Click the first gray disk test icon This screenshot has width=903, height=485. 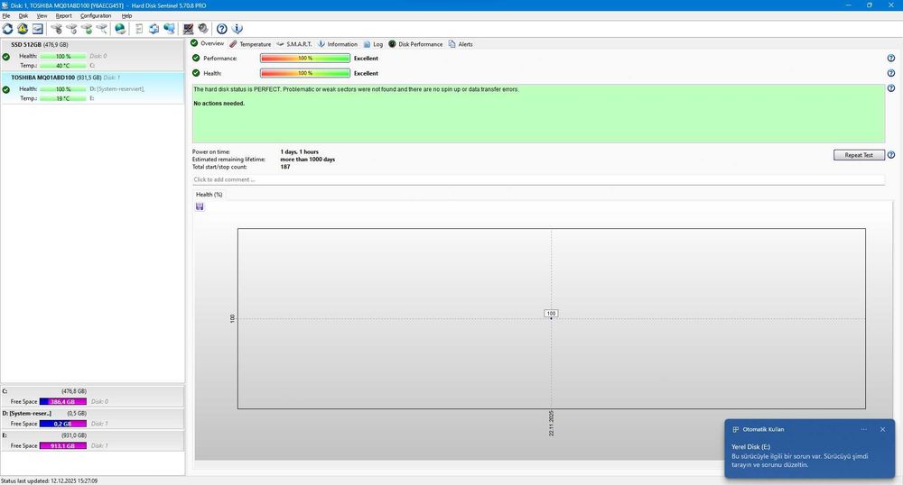click(56, 29)
